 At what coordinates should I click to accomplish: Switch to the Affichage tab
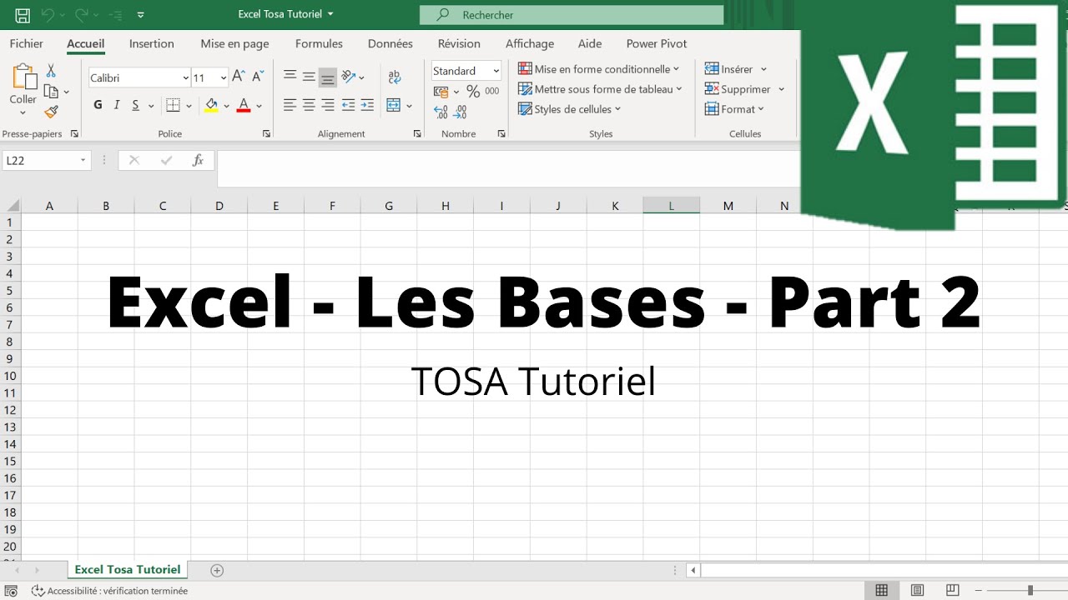click(x=530, y=43)
